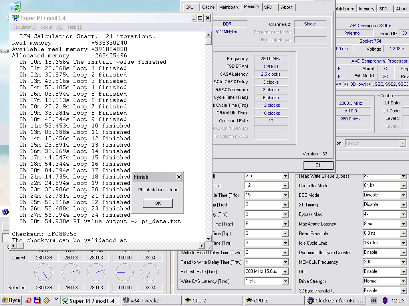409x306 pixels.
Task: Switch to the A64 Tweaker taskbar button
Action: [x=151, y=300]
